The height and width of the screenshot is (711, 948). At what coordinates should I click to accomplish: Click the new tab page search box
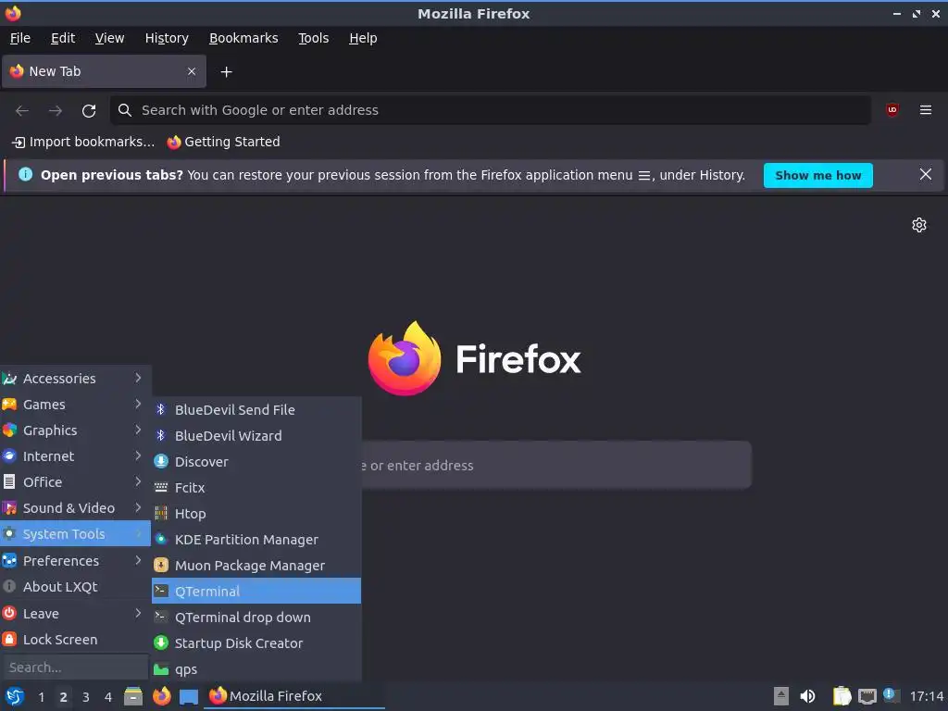(556, 465)
